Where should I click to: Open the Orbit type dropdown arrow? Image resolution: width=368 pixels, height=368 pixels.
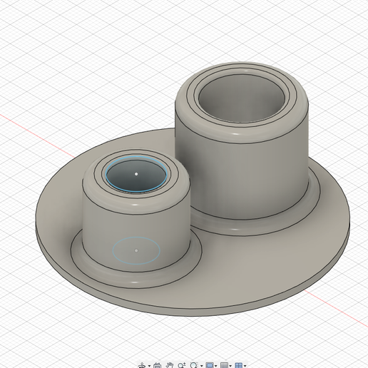(x=149, y=366)
